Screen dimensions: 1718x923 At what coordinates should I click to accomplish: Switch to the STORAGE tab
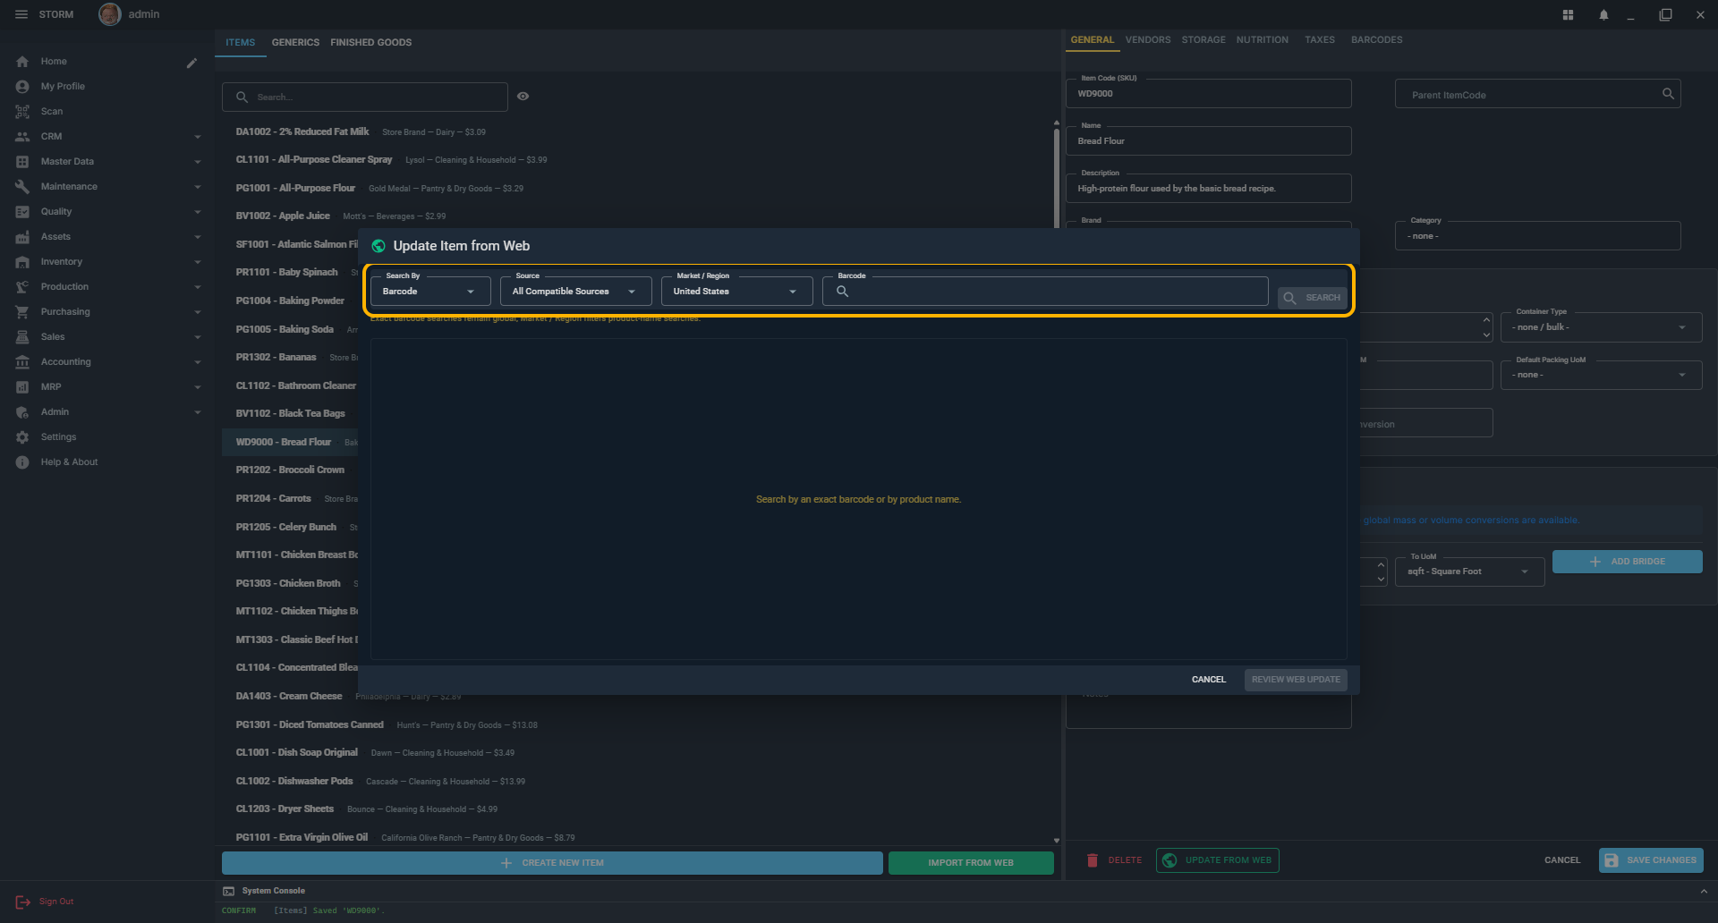1203,40
